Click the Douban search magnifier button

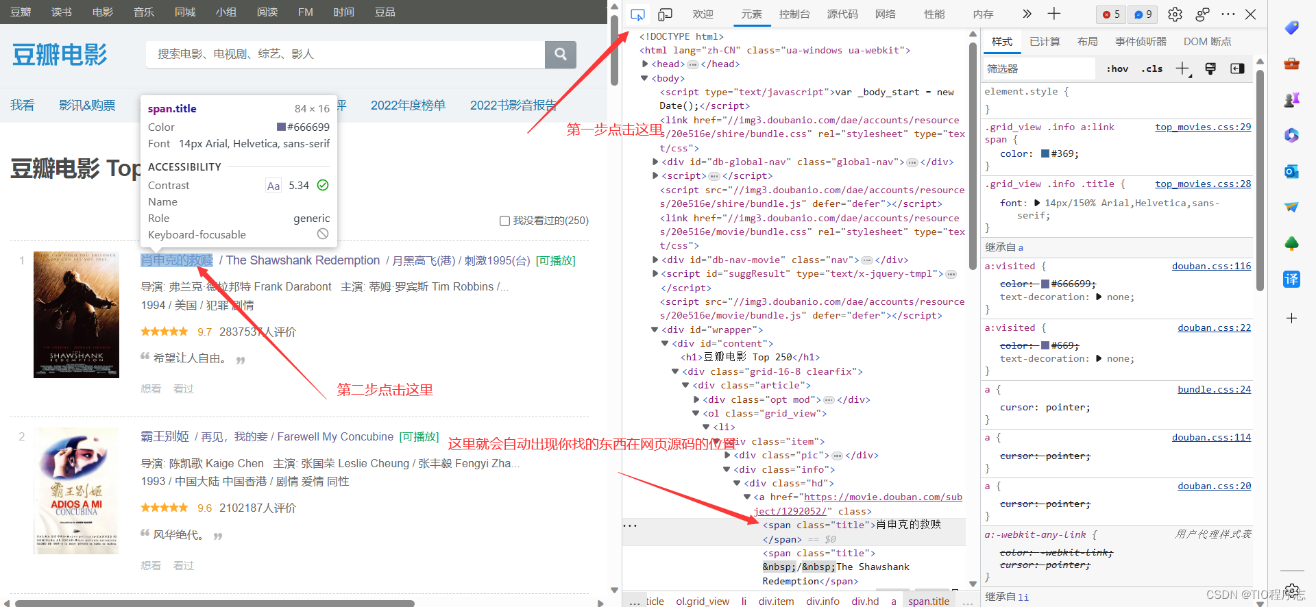pos(560,54)
